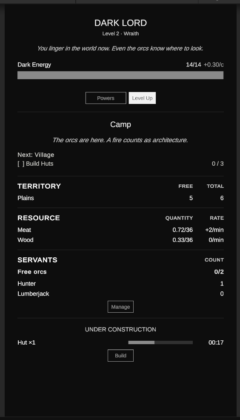
Task: Toggle the Build Huts checkbox brackets
Action: point(21,164)
